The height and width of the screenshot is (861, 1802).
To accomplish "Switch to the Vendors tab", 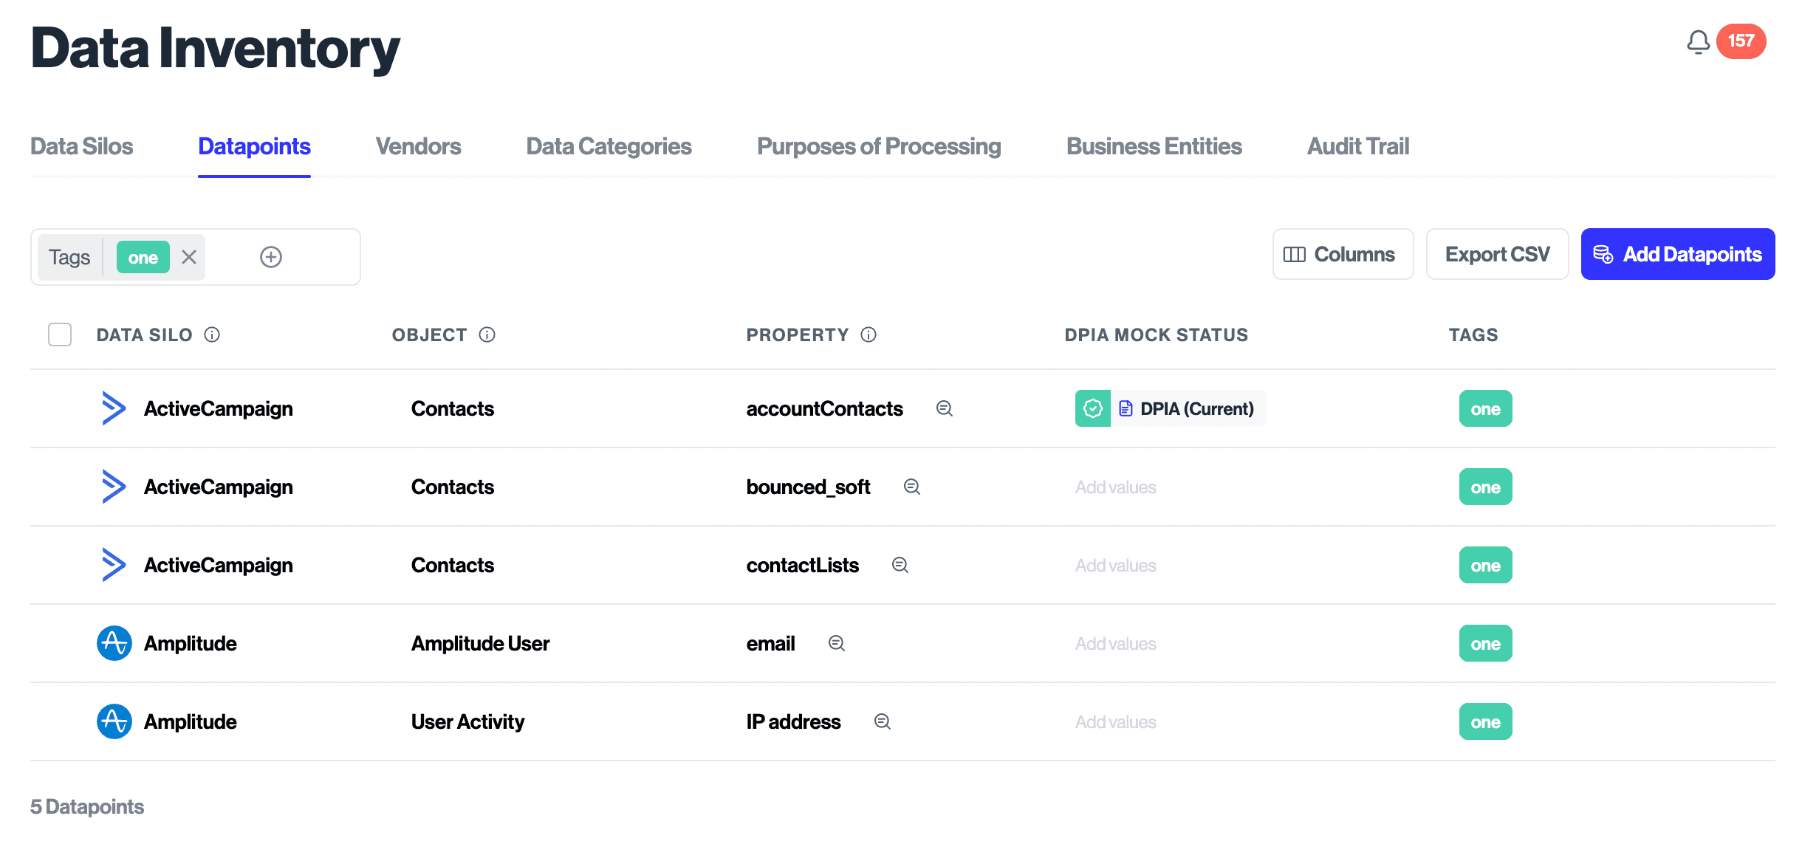I will click(x=418, y=146).
